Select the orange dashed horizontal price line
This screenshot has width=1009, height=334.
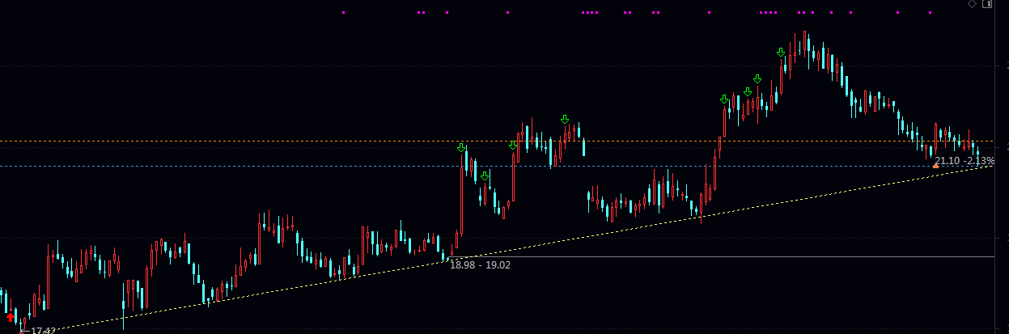[497, 142]
